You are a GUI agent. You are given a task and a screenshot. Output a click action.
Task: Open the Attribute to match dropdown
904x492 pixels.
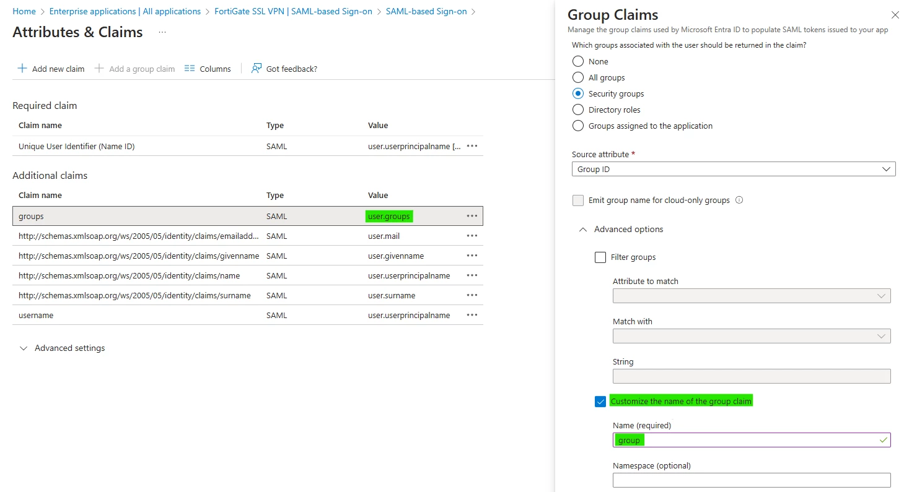pos(752,296)
